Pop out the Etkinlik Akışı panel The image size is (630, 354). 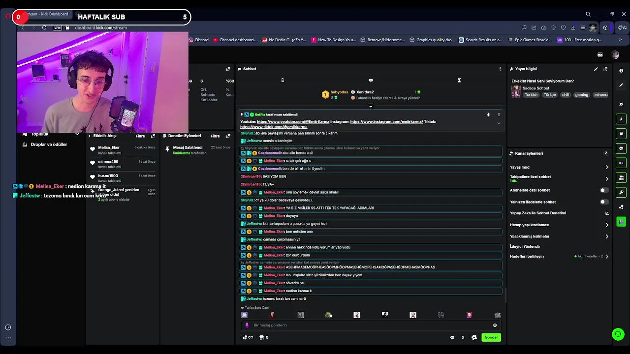pos(153,136)
